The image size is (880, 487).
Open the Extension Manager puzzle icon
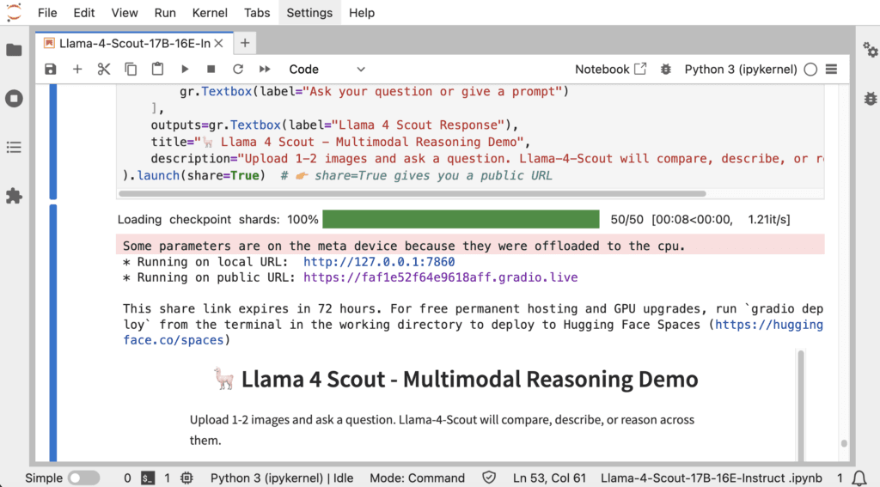pyautogui.click(x=14, y=196)
